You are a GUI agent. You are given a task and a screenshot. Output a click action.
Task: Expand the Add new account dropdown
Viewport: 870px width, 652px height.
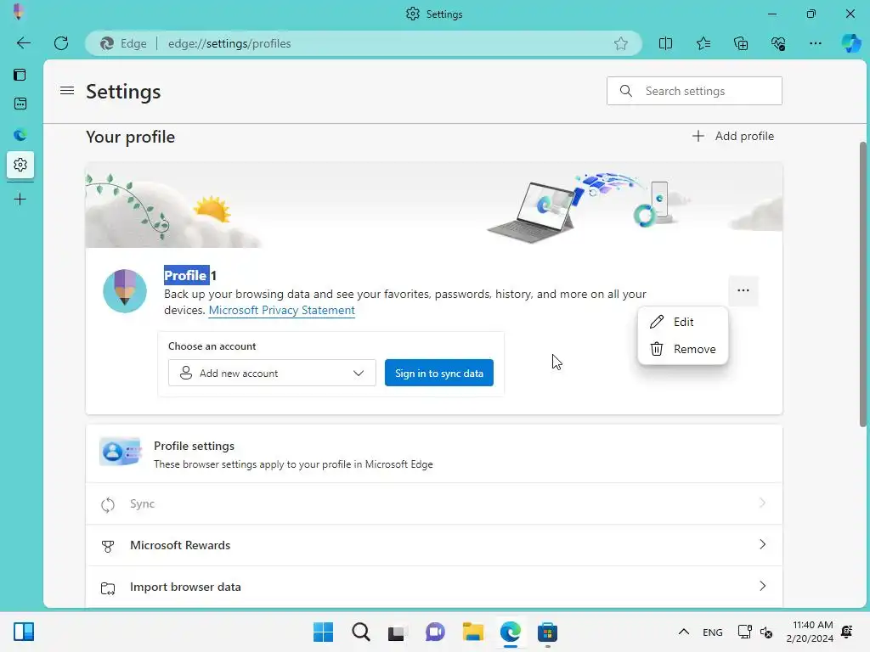coord(272,374)
